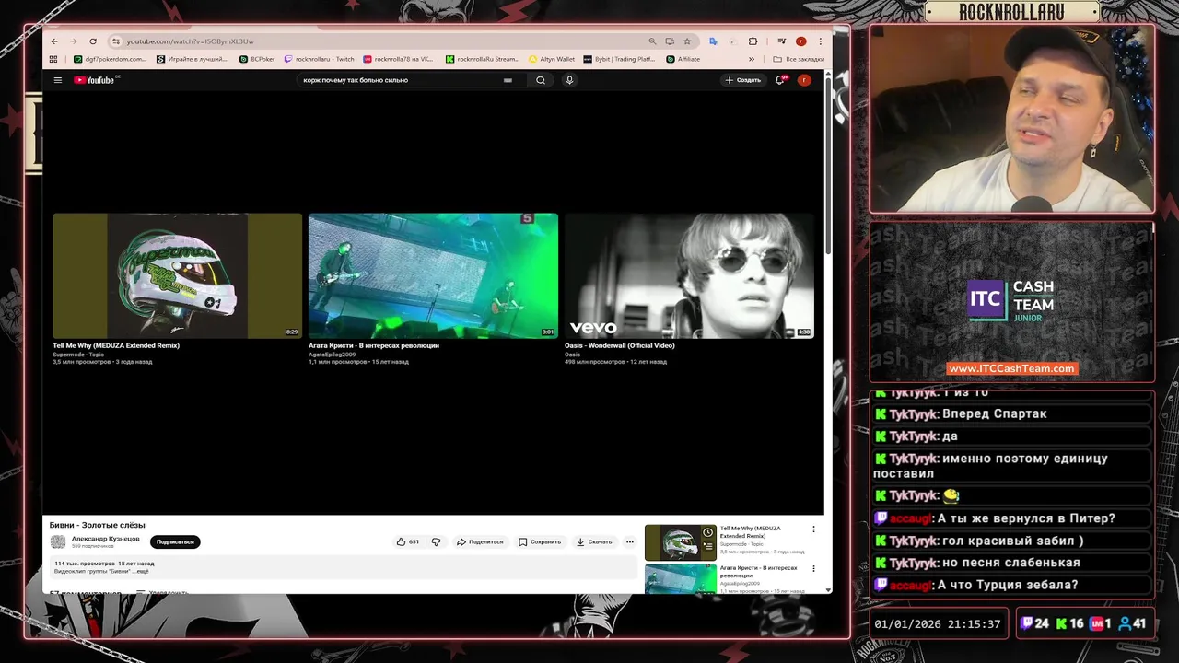Open the on-screen keyboard icon in the search box
Viewport: 1179px width, 663px height.
click(x=508, y=80)
